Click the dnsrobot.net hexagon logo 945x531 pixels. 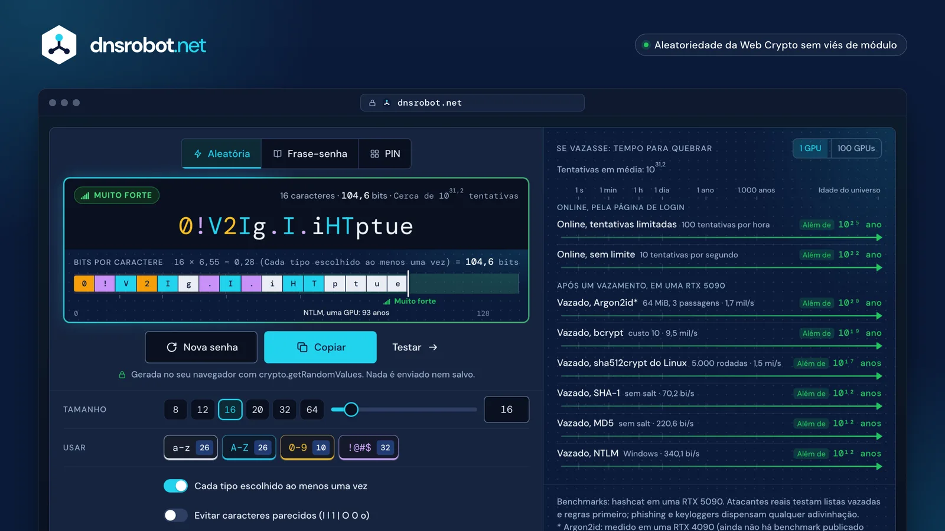coord(59,45)
